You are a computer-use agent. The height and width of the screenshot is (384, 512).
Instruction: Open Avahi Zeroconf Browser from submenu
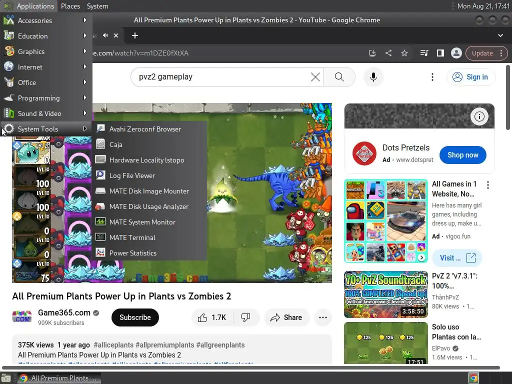click(x=149, y=129)
